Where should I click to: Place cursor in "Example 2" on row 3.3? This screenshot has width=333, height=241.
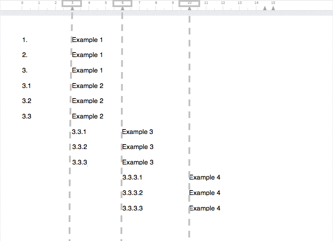click(88, 116)
